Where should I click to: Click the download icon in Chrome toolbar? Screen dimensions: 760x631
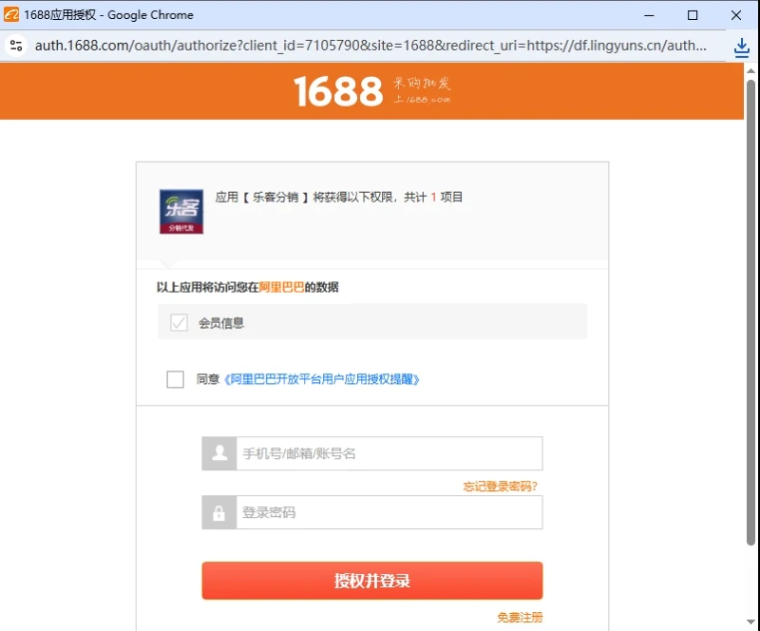[x=742, y=48]
